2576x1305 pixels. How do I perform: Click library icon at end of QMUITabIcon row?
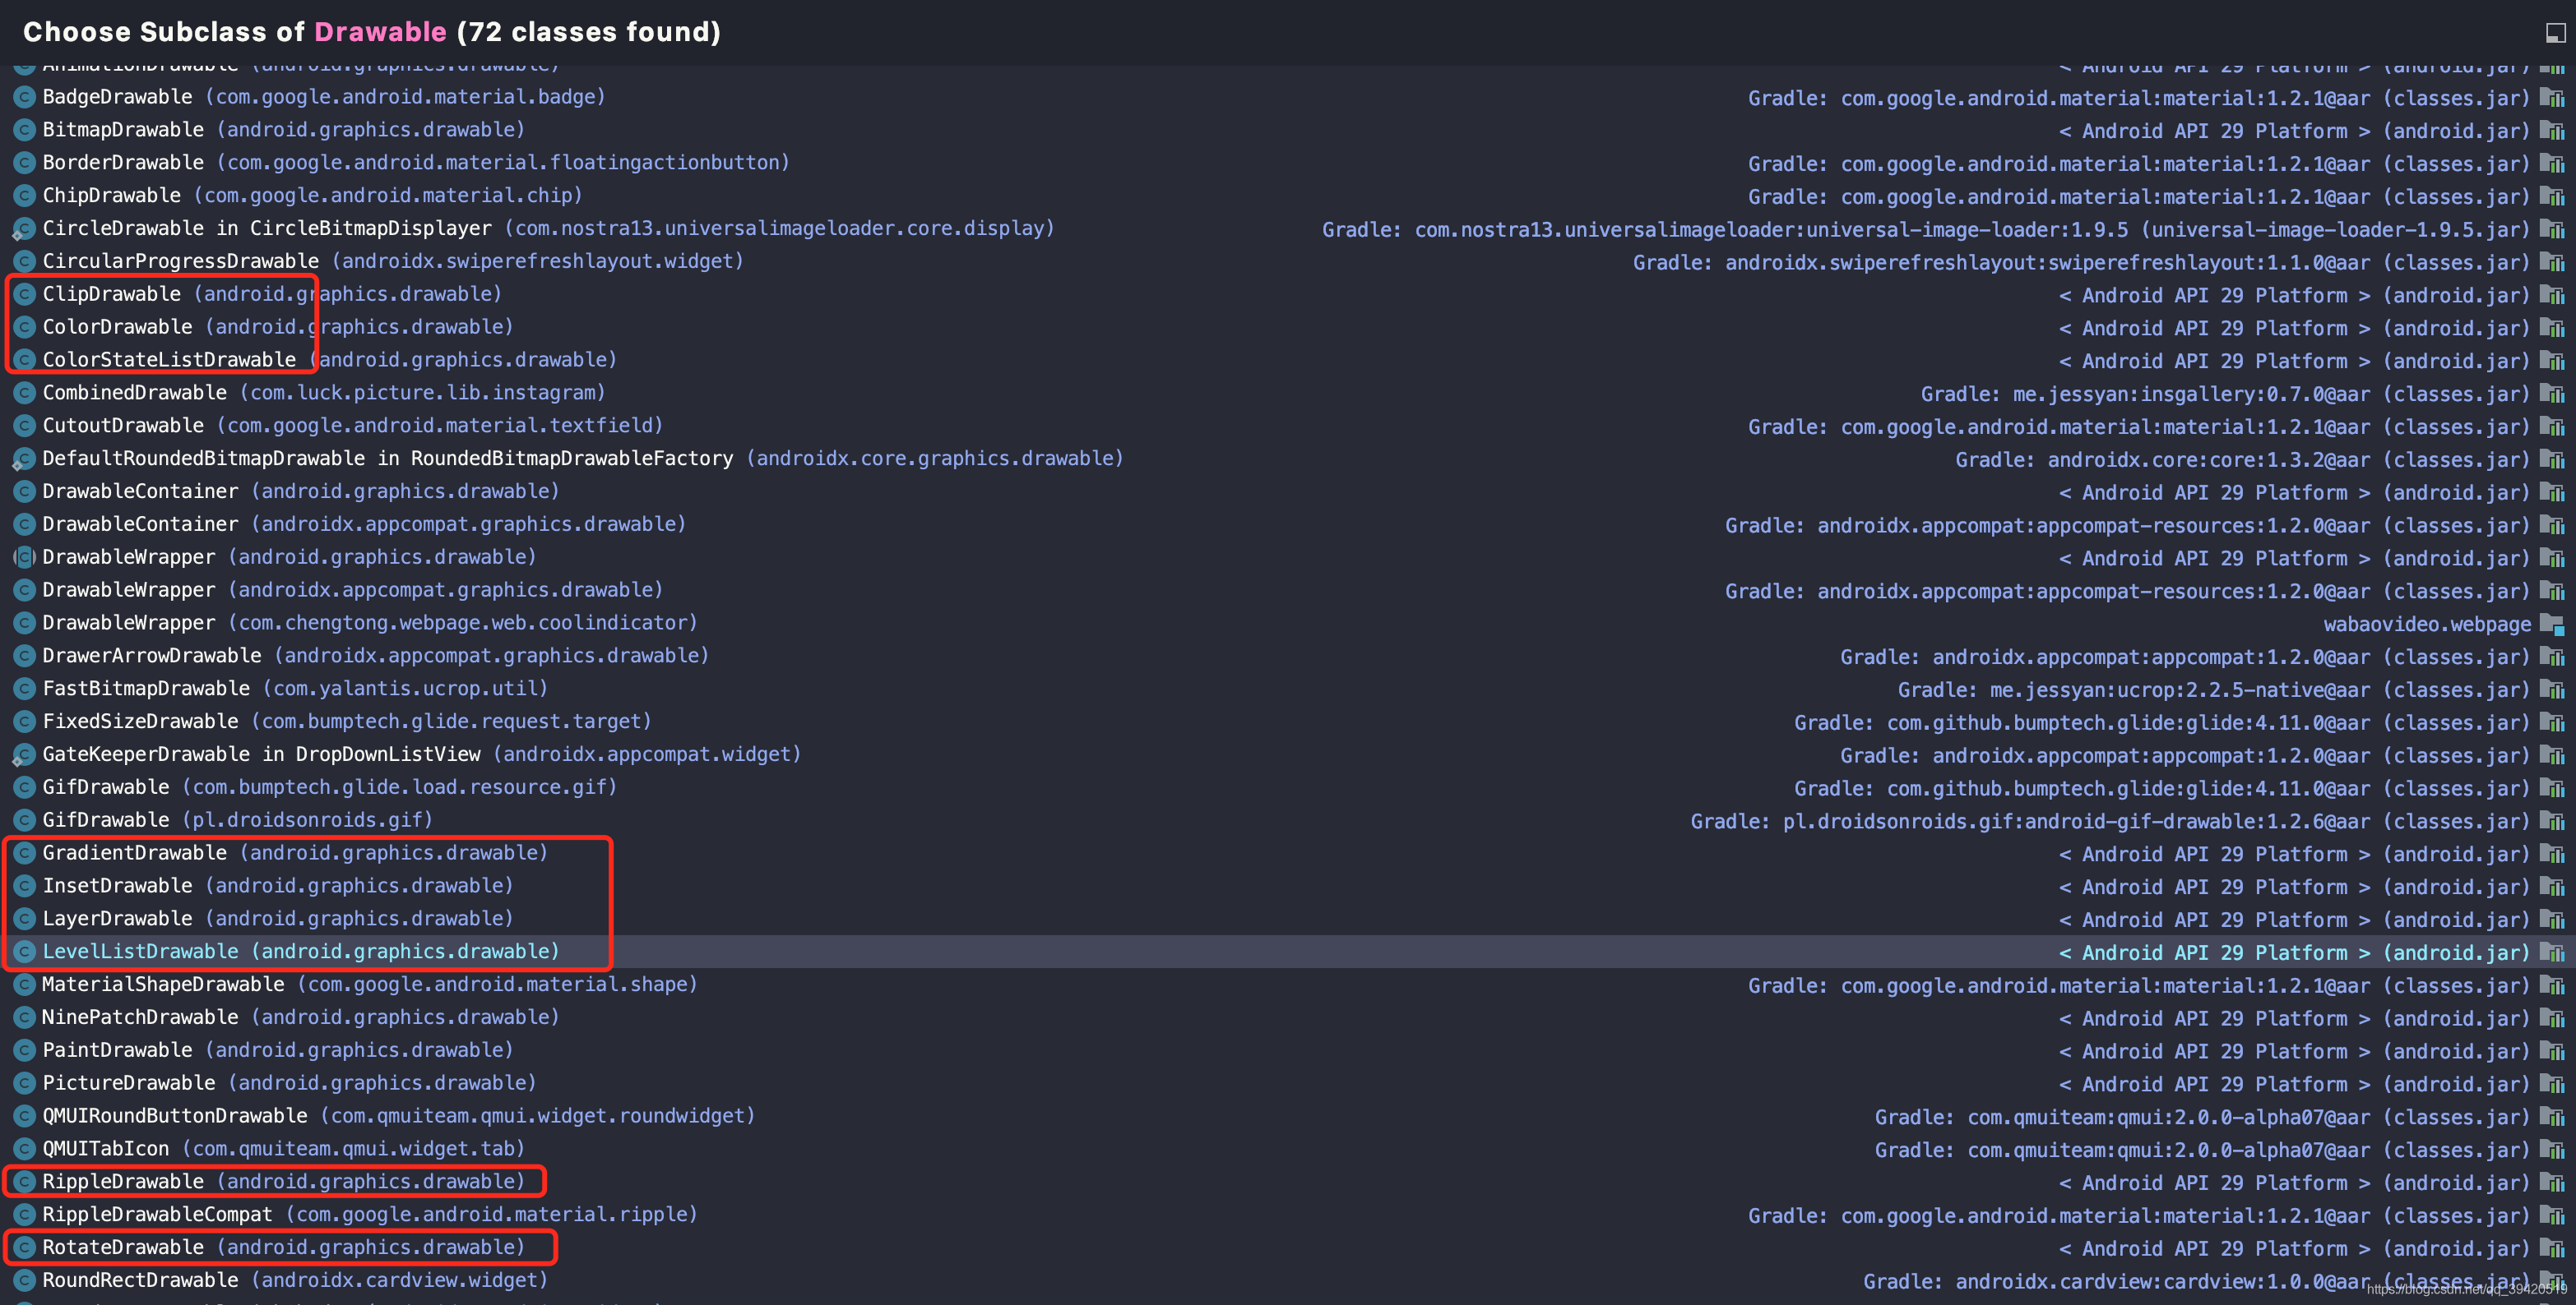2553,1151
